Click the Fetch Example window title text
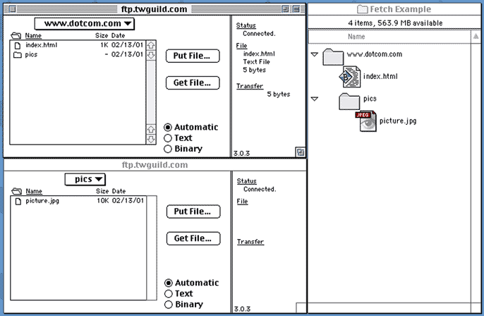The image size is (484, 316). pyautogui.click(x=400, y=9)
